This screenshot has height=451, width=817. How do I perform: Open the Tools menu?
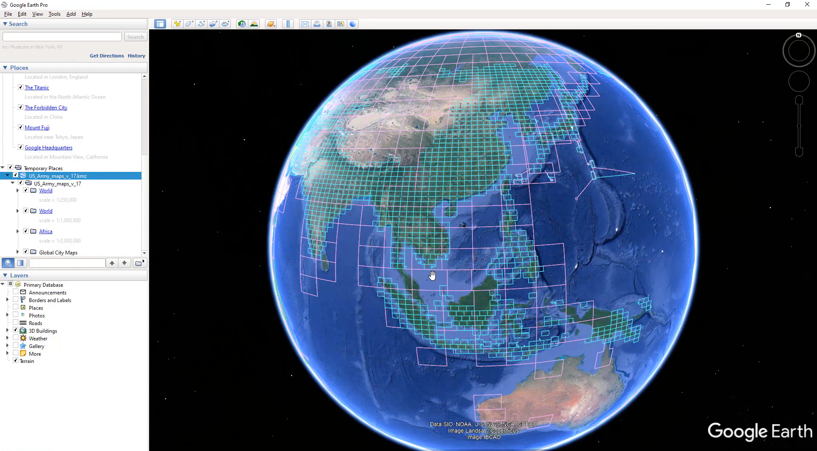tap(55, 14)
